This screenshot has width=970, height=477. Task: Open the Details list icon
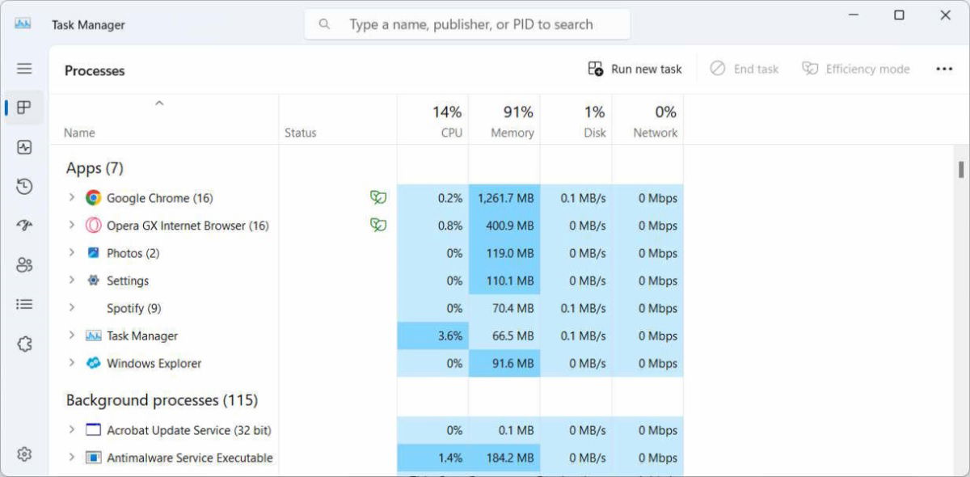pos(24,304)
